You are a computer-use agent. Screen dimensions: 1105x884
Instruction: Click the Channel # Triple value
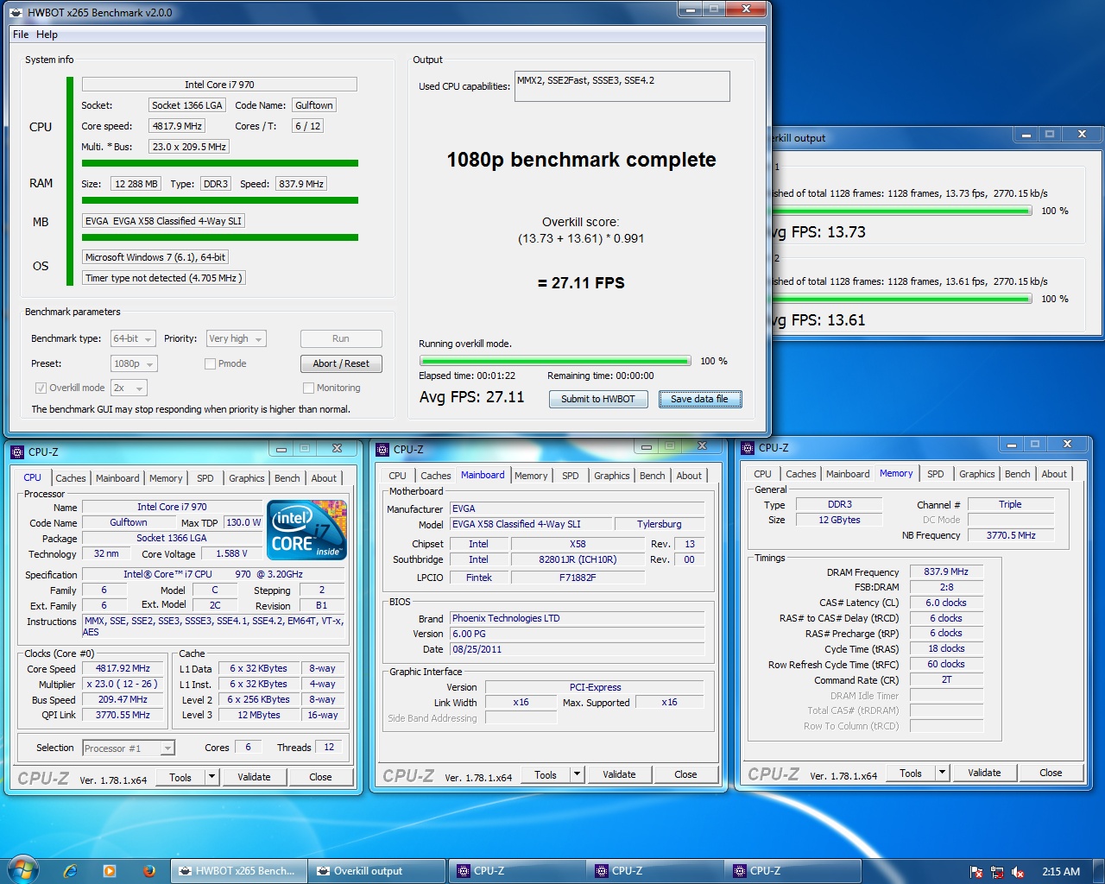click(x=1011, y=504)
